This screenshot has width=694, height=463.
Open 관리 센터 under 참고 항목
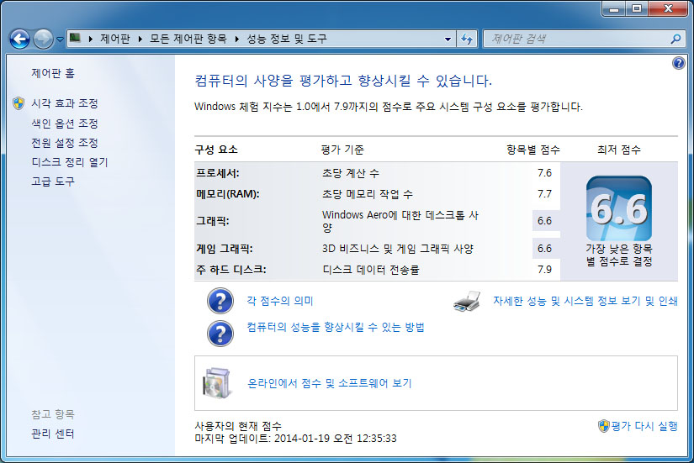tap(53, 434)
